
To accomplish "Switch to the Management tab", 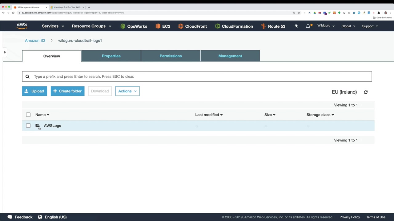I will pyautogui.click(x=230, y=56).
